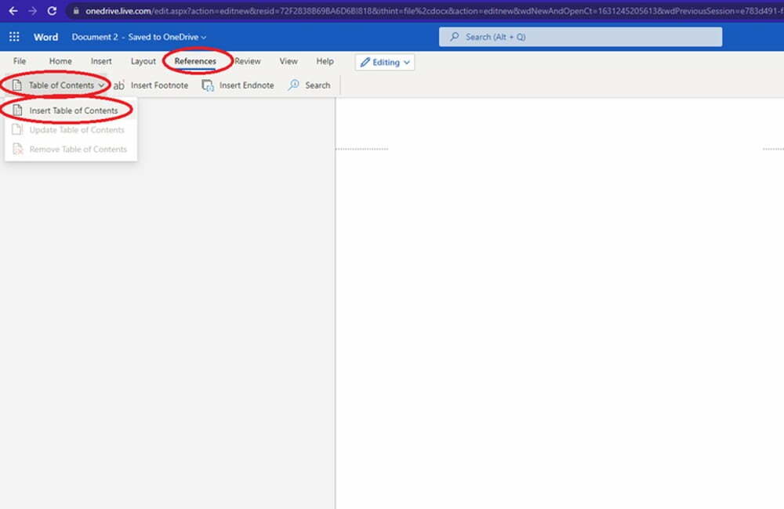Viewport: 784px width, 509px height.
Task: Open the Microsoft 365 app launcher grid
Action: tap(13, 37)
